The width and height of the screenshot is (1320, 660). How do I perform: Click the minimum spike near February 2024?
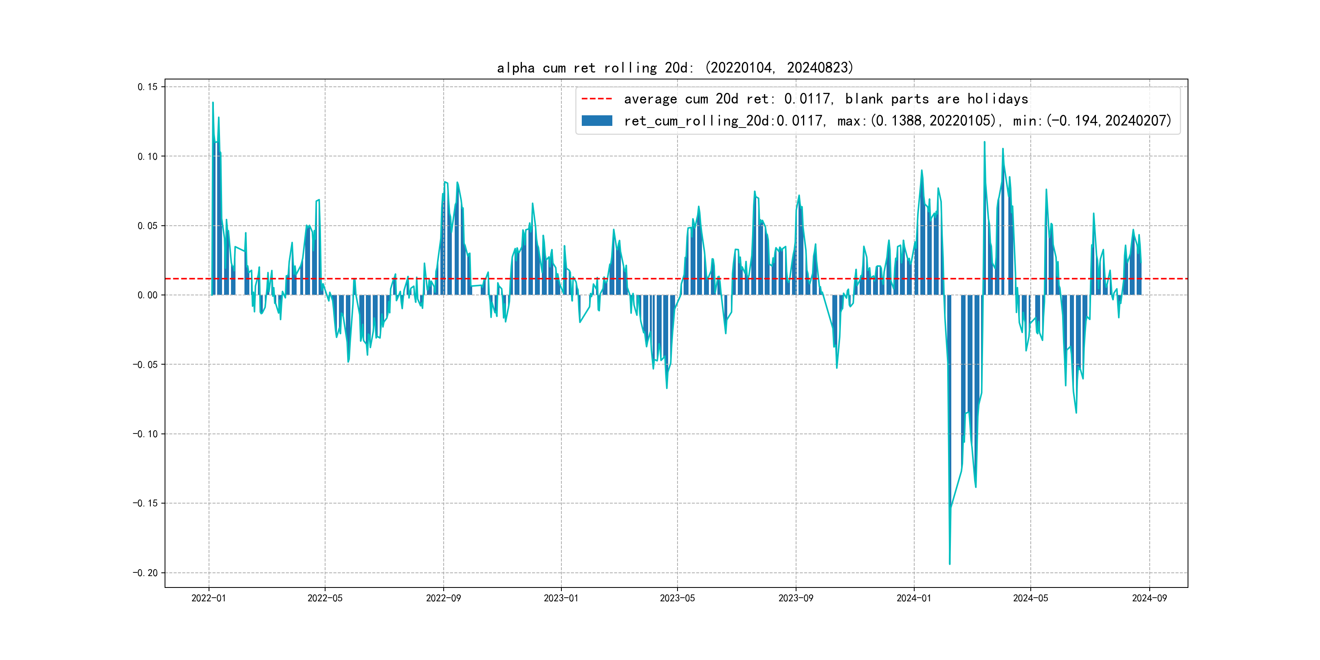950,563
